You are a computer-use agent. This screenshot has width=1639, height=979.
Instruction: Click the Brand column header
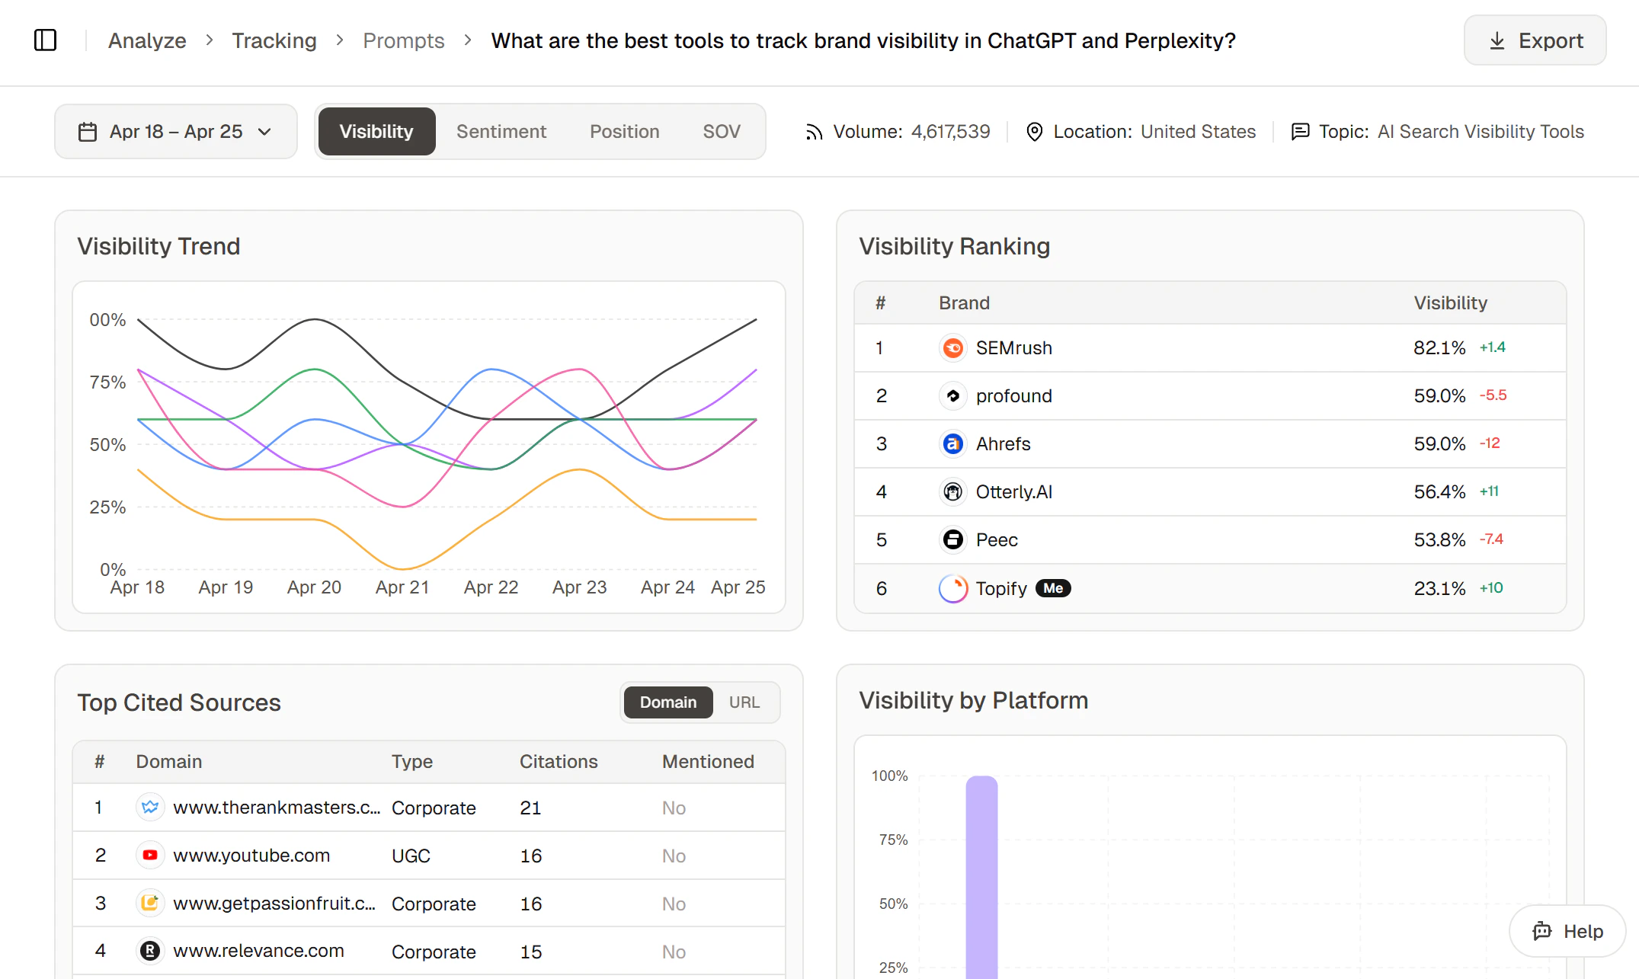point(964,303)
